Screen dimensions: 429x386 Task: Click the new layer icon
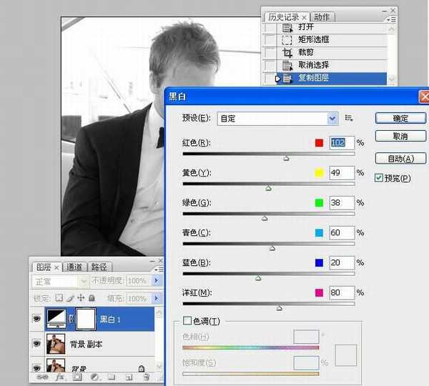[128, 377]
